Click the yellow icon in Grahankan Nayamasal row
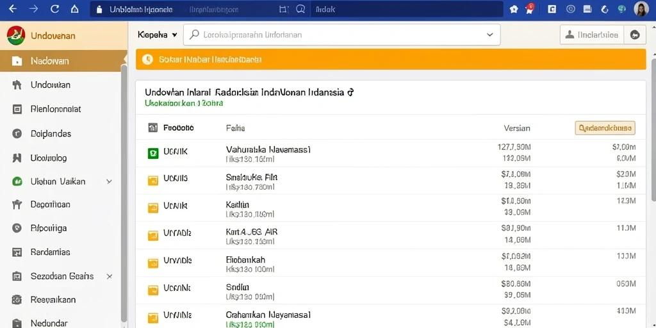The height and width of the screenshot is (328, 656). click(x=153, y=317)
